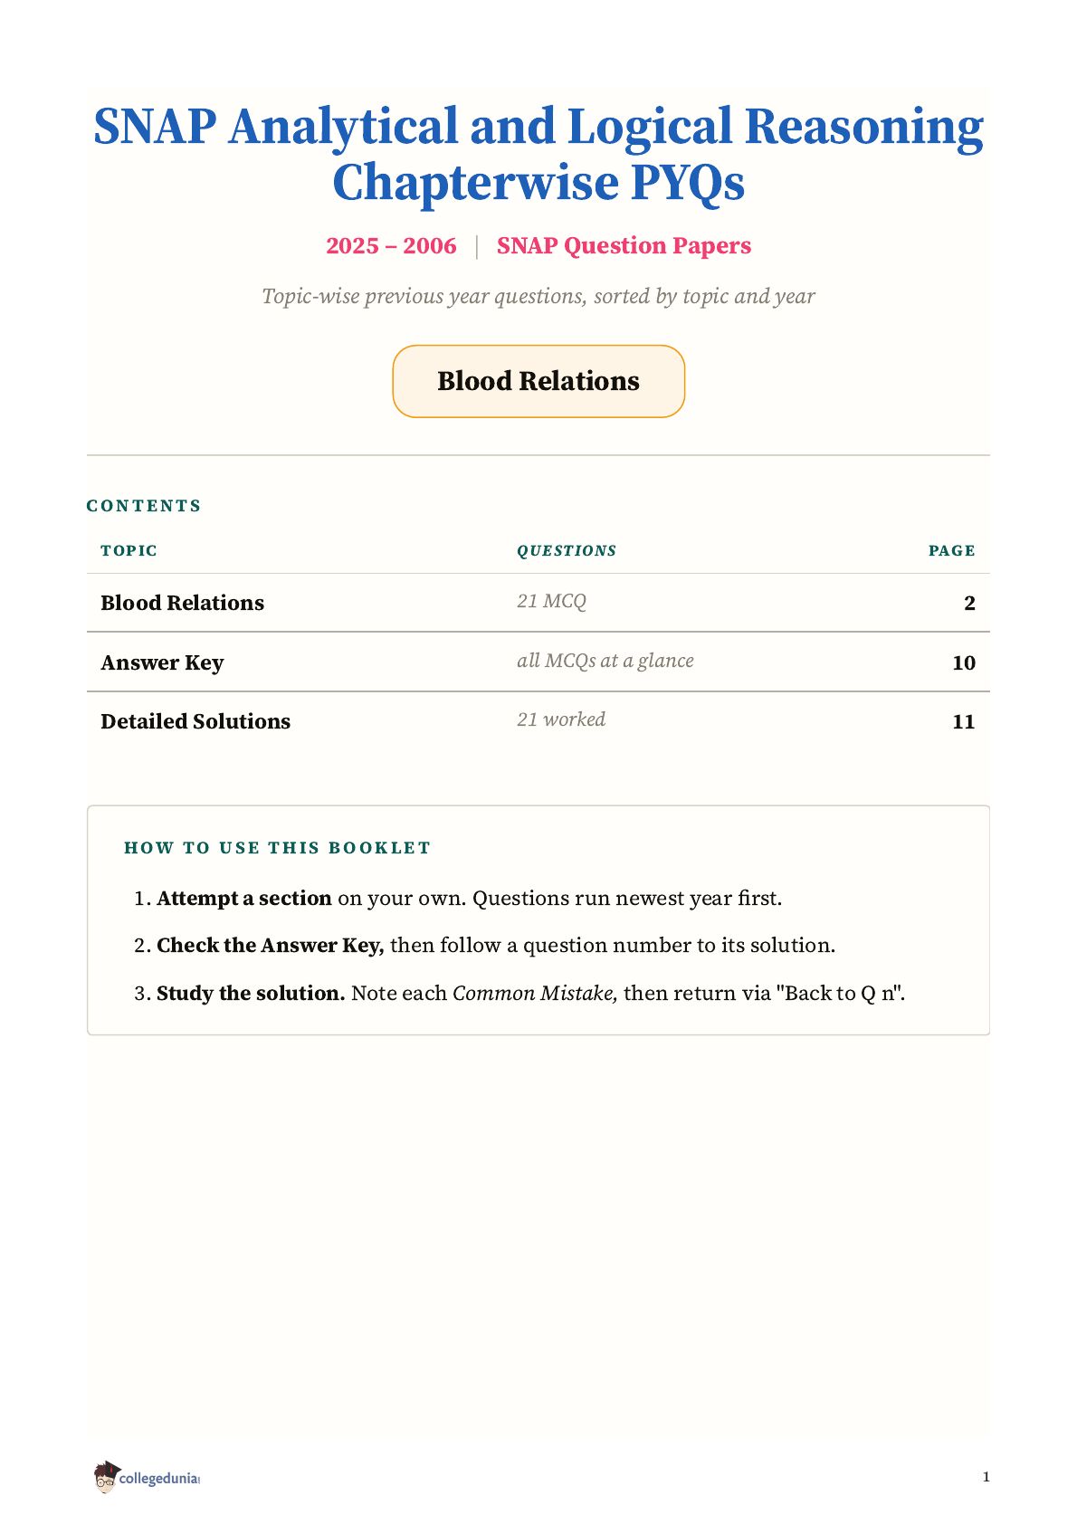Click the footer page number 1

[x=986, y=1477]
